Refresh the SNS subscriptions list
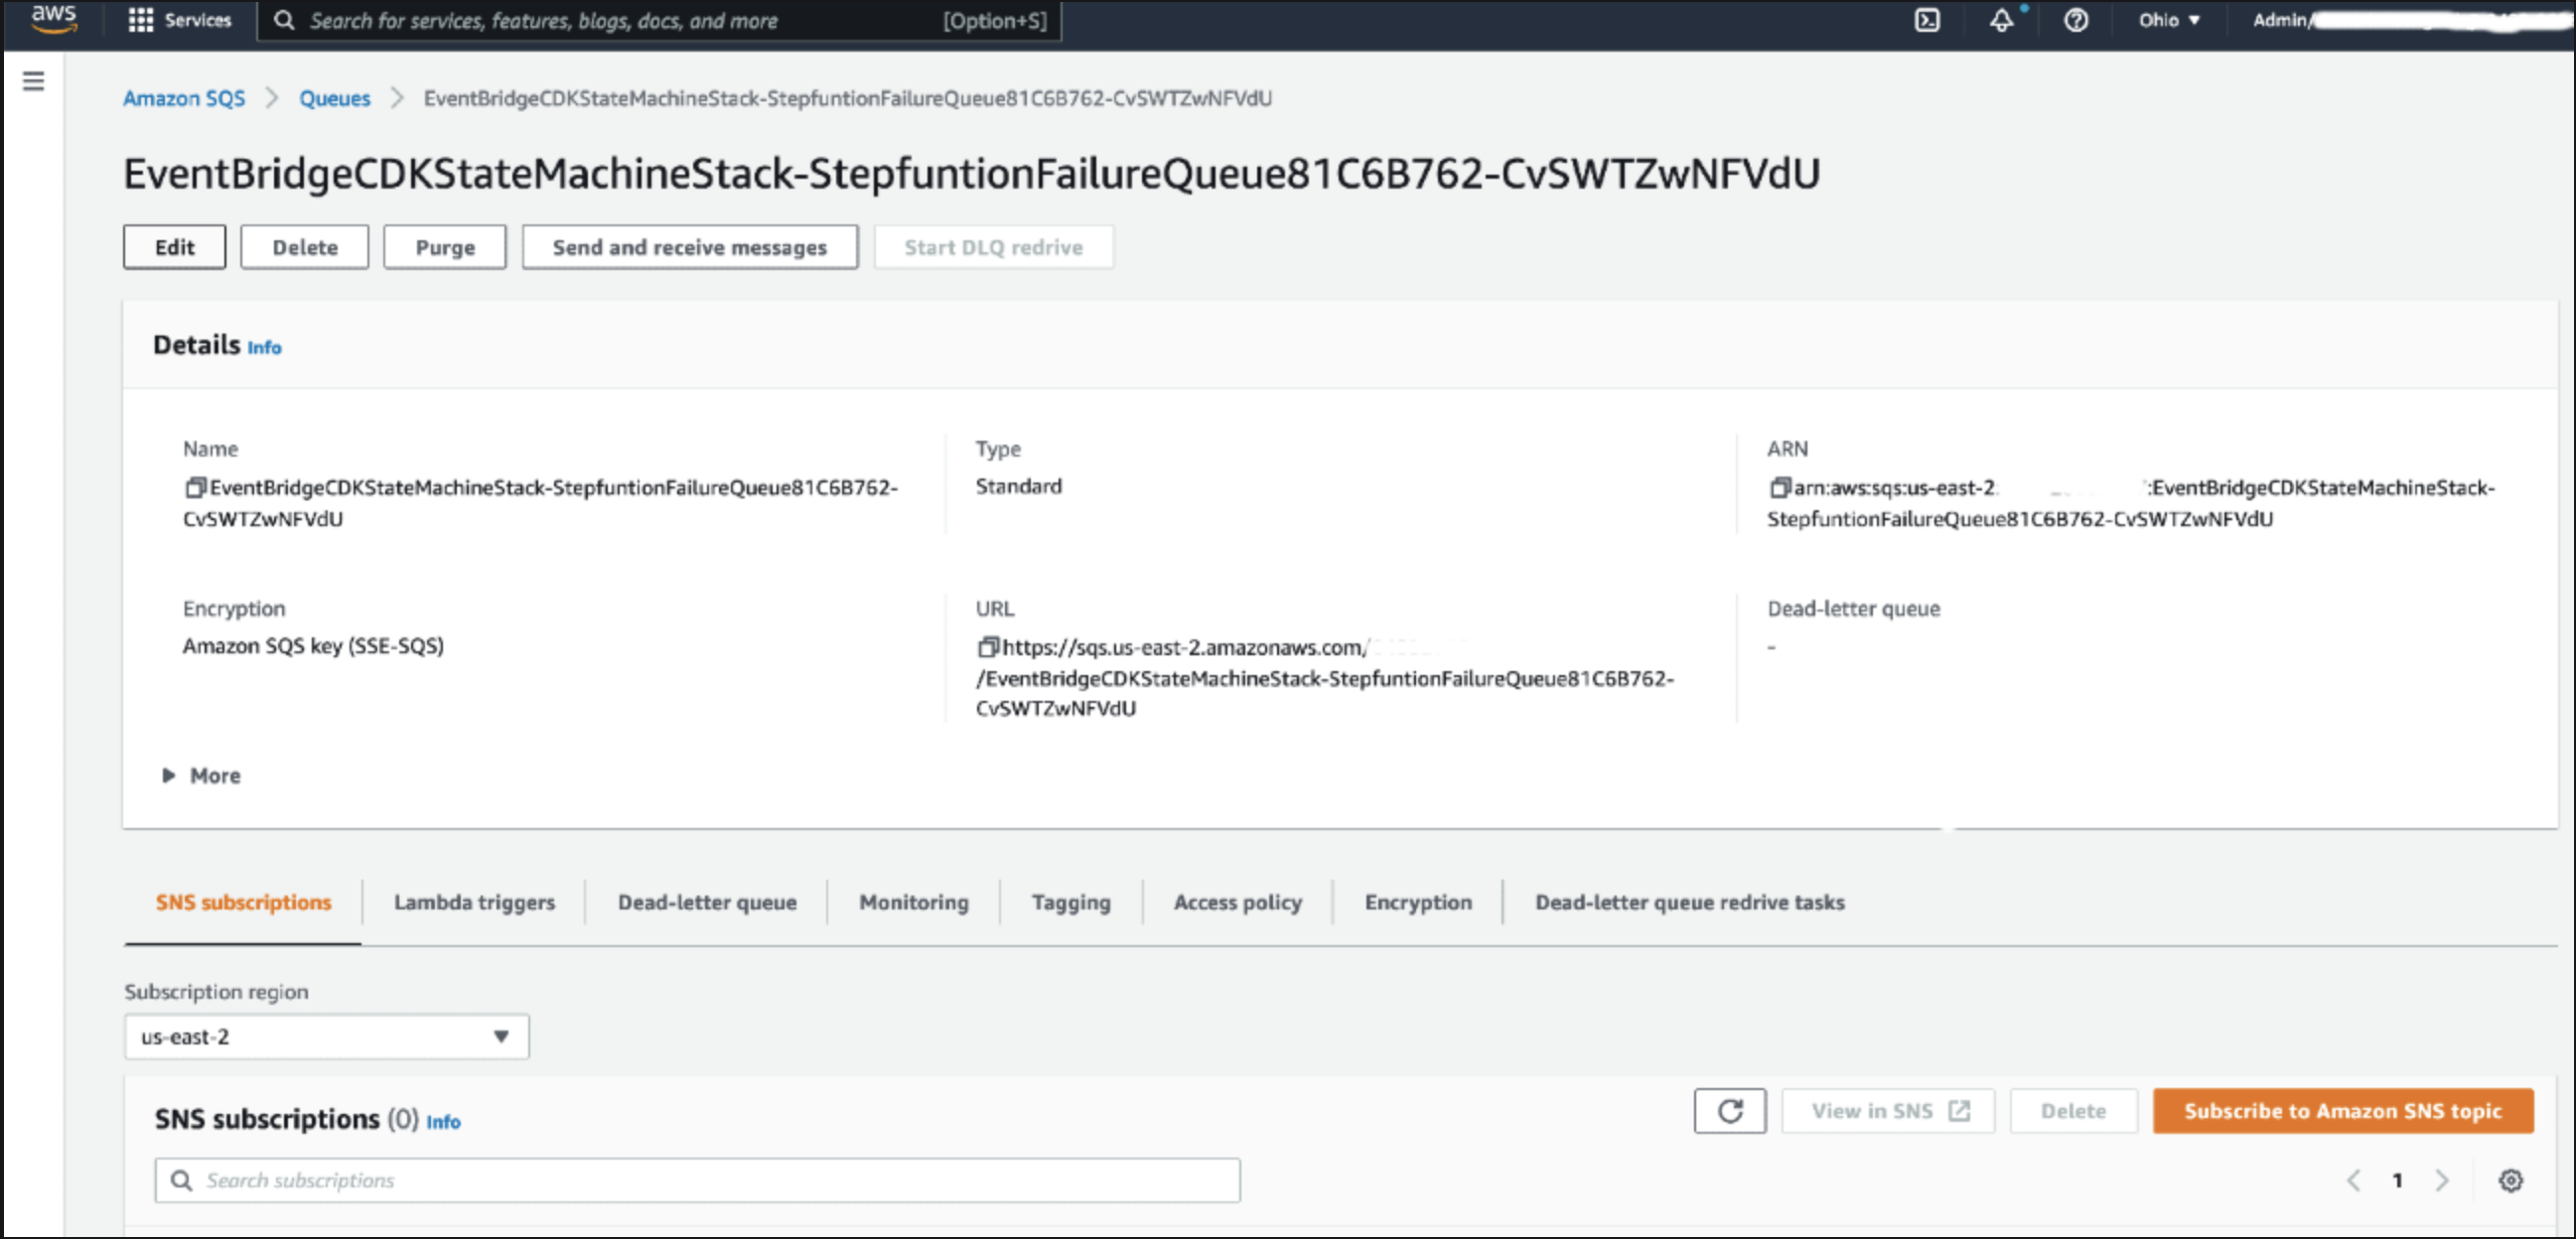 [1730, 1111]
